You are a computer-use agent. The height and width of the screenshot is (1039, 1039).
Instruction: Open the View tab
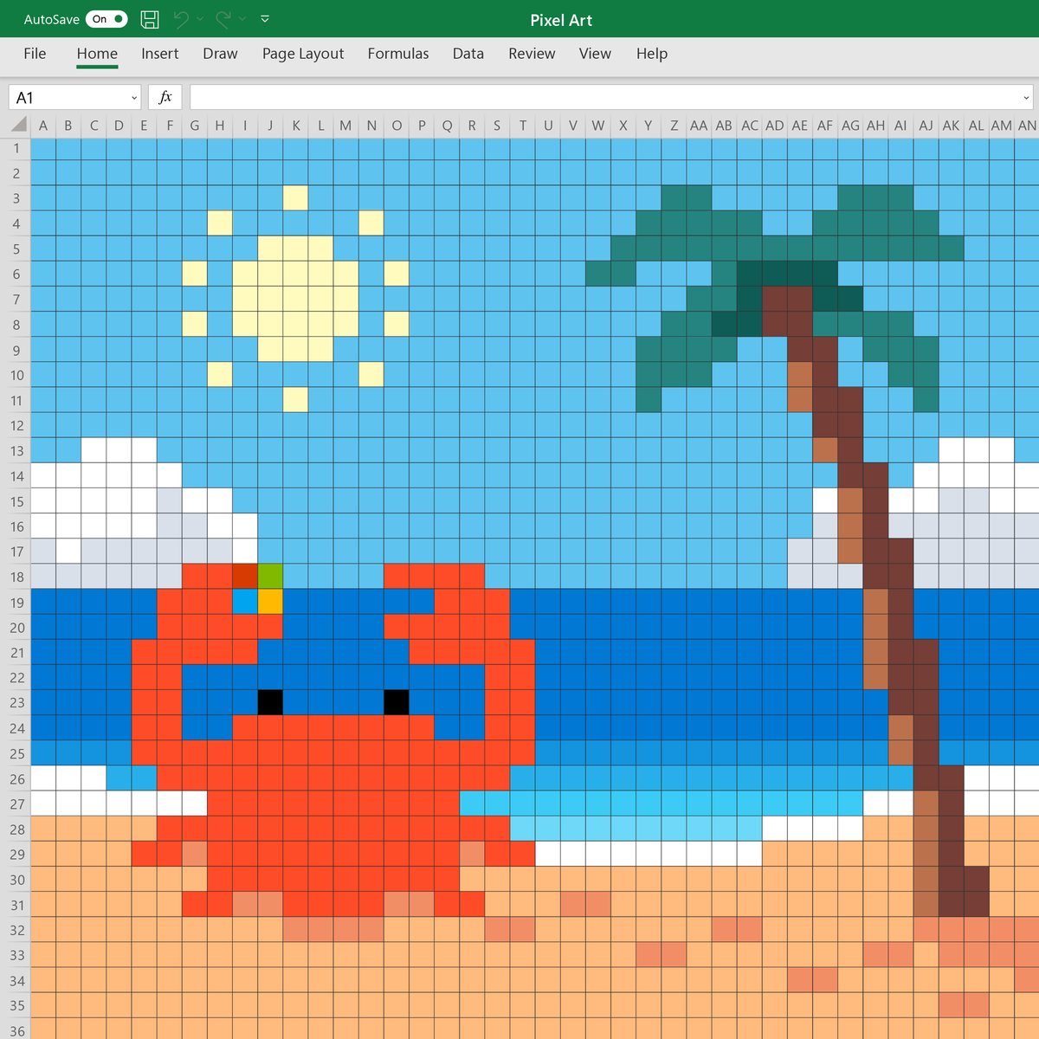pyautogui.click(x=595, y=54)
